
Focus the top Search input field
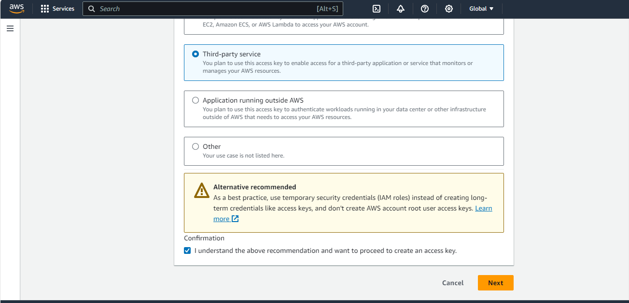point(212,9)
